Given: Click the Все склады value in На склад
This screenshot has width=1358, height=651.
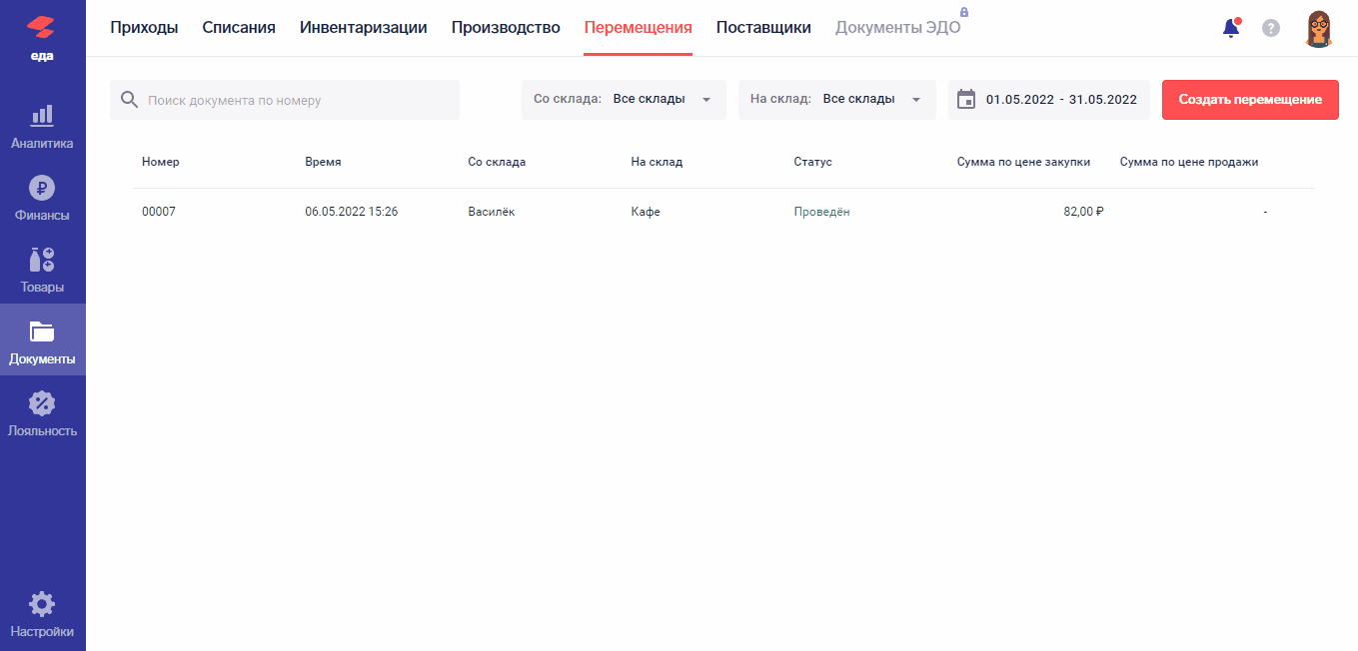Looking at the screenshot, I should pos(859,100).
